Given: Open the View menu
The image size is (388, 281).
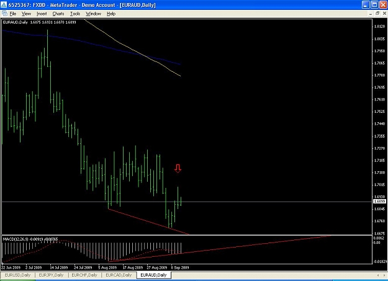Looking at the screenshot, I should (x=26, y=14).
